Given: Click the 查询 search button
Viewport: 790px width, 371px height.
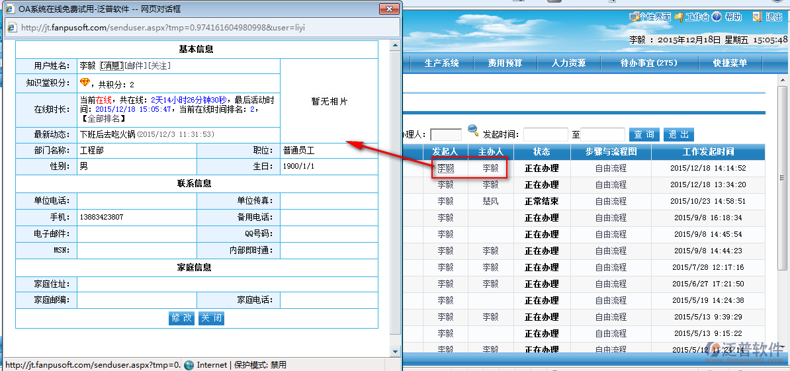Looking at the screenshot, I should point(644,134).
